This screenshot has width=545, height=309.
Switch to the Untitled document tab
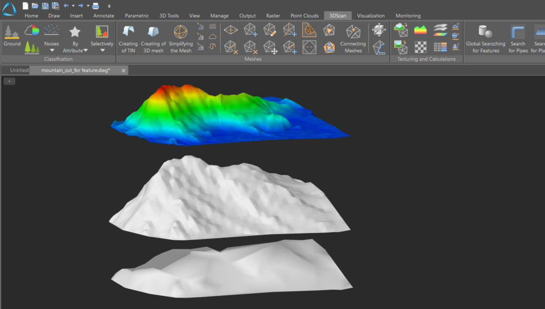(x=19, y=70)
